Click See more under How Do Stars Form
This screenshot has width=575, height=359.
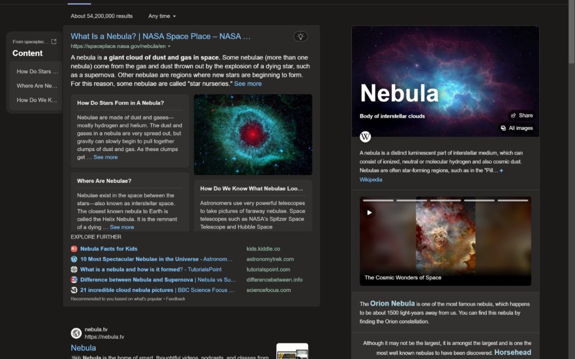click(x=105, y=157)
